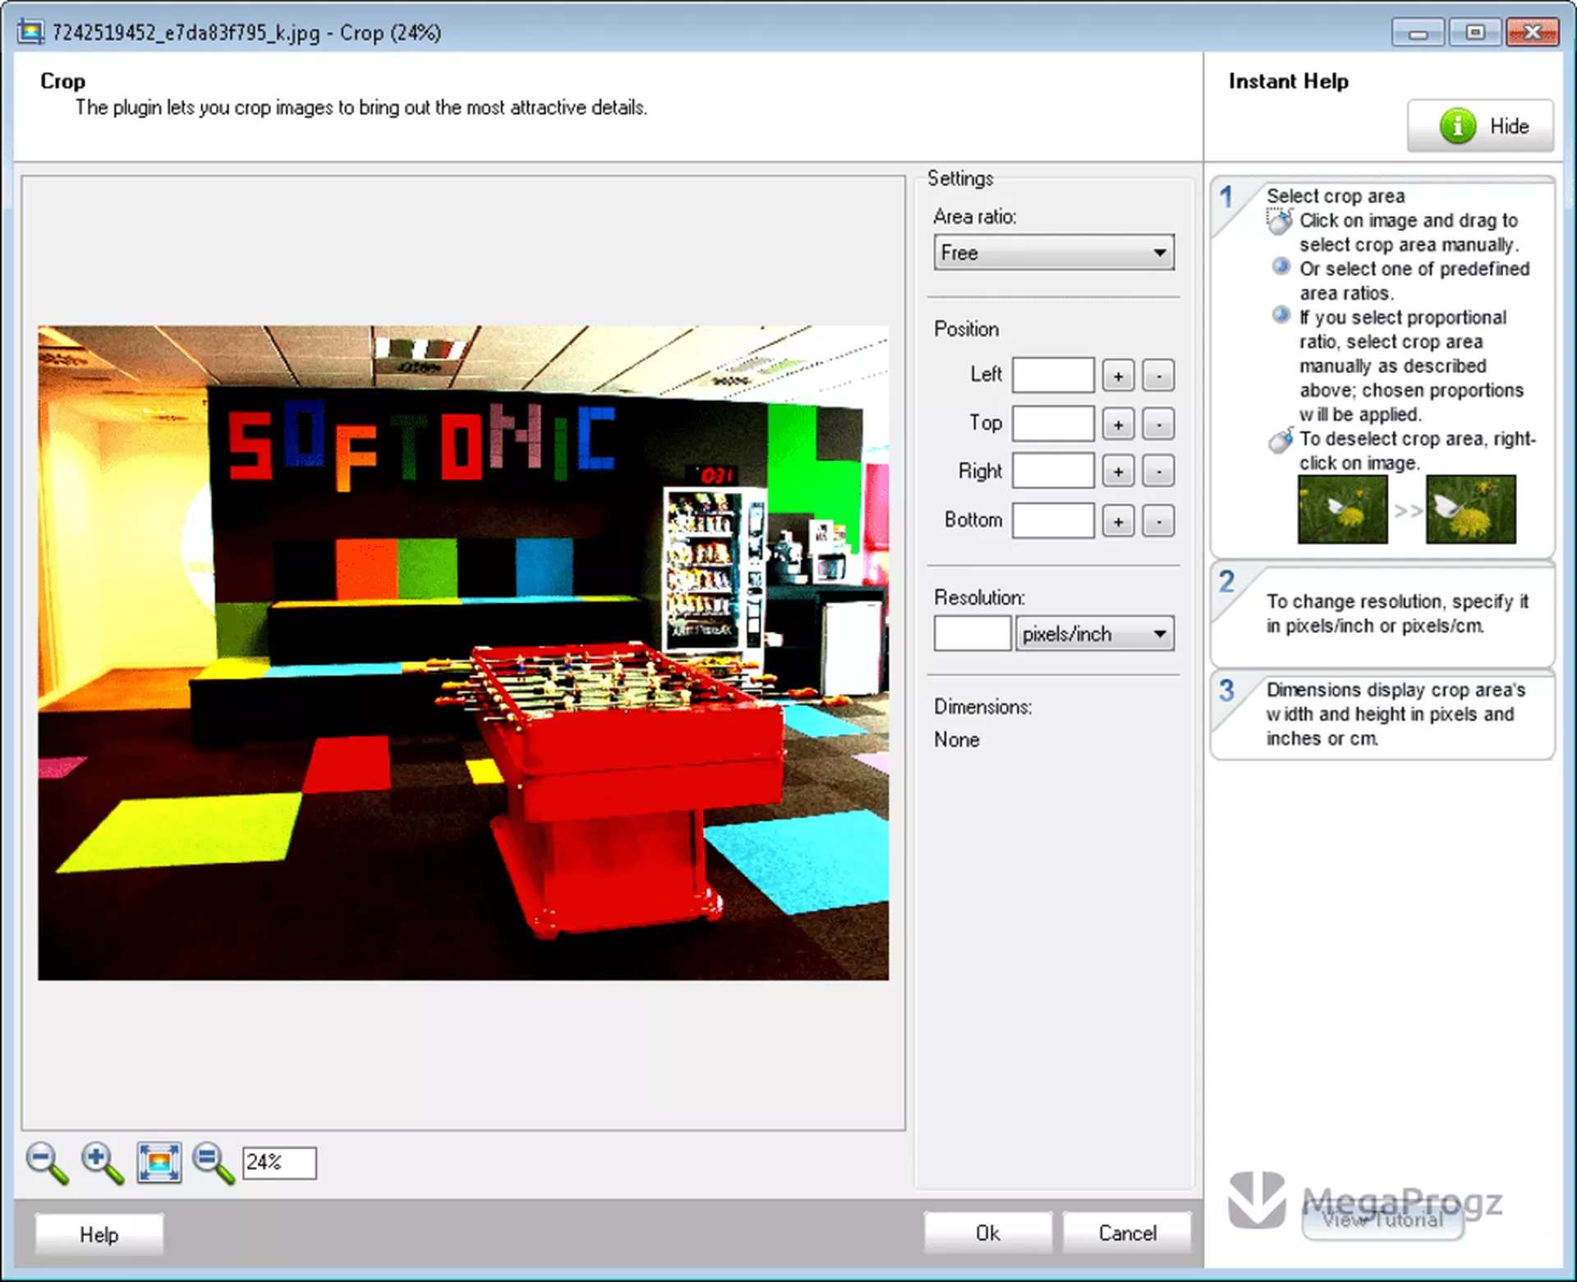Viewport: 1577px width, 1282px height.
Task: Decrease the Top position with minus button
Action: coord(1158,424)
